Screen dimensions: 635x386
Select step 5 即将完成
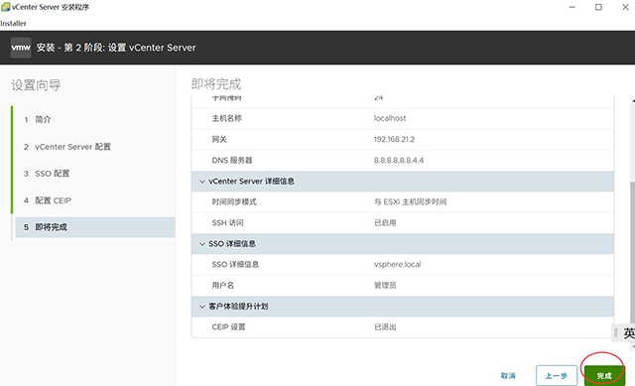pyautogui.click(x=95, y=227)
